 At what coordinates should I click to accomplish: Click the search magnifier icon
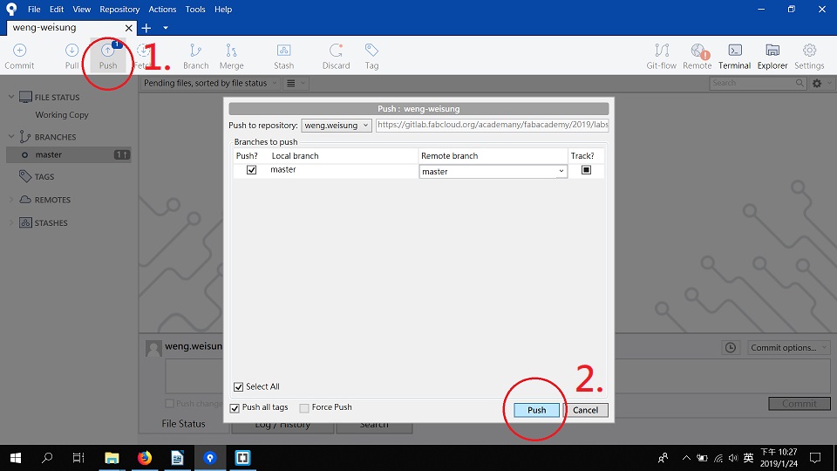(x=800, y=83)
